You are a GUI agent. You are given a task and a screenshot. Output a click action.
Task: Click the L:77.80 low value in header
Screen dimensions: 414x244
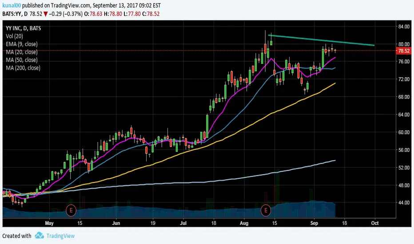[x=132, y=14]
